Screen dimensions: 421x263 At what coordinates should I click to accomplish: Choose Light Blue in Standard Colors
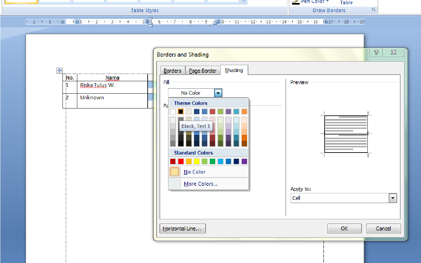(220, 161)
